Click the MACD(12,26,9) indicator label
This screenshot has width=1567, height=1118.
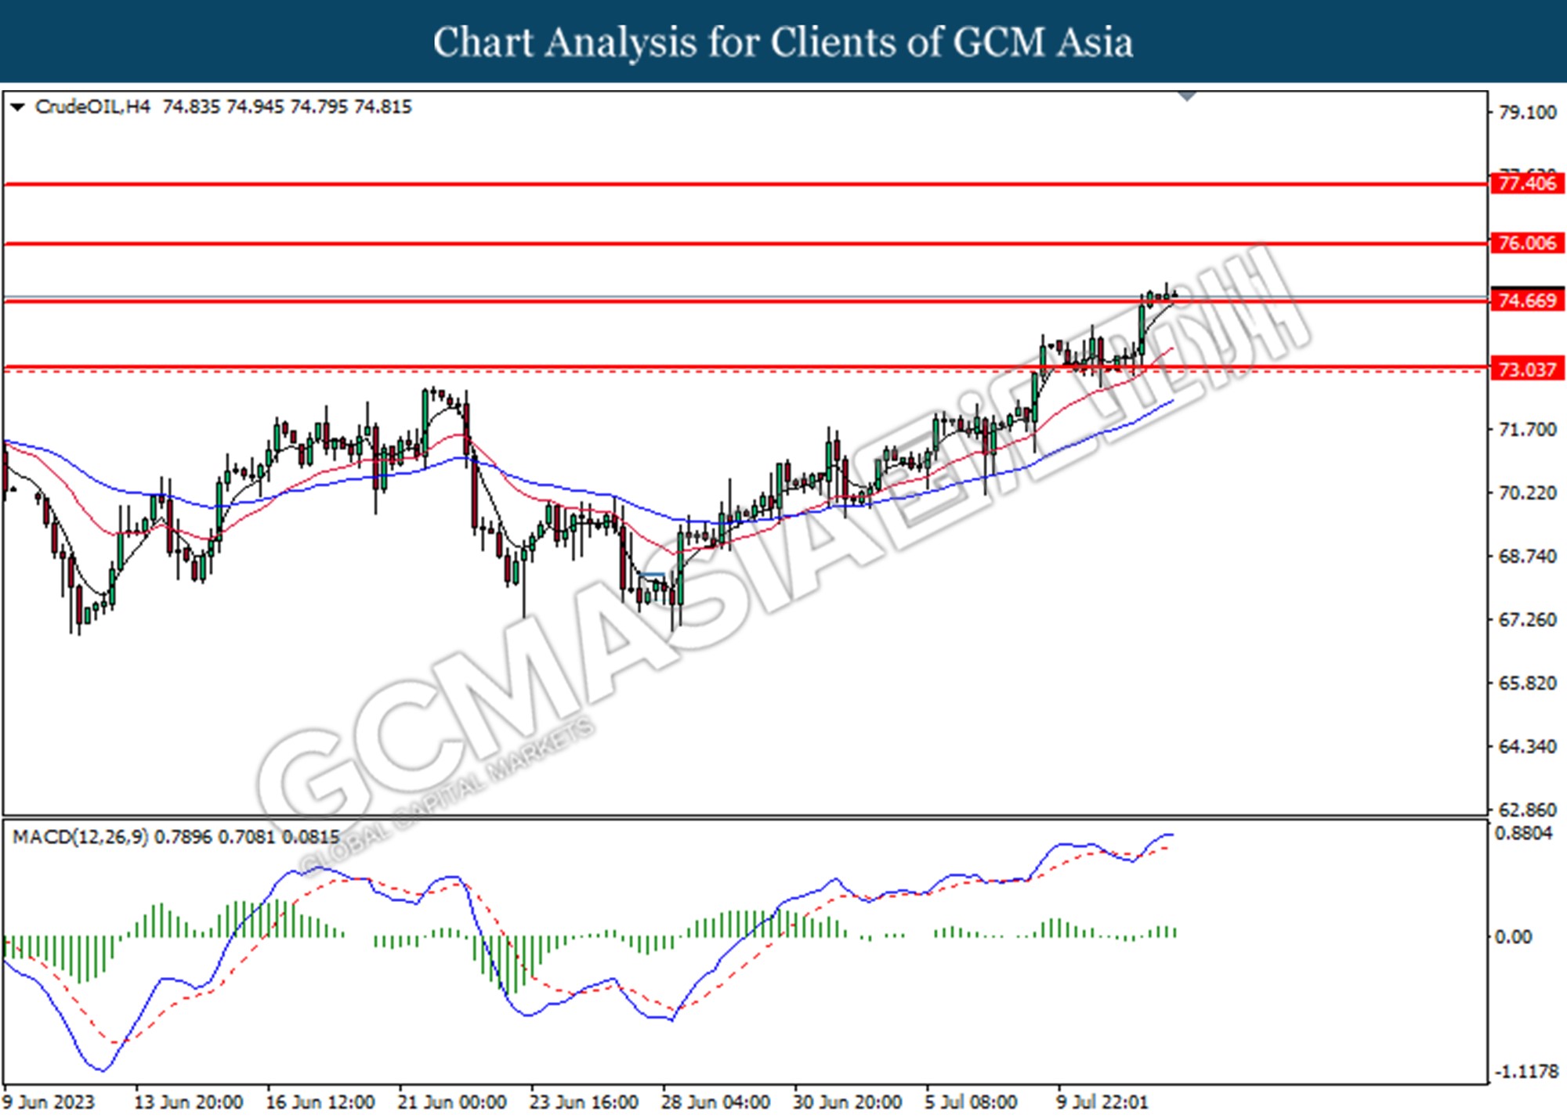pos(80,837)
